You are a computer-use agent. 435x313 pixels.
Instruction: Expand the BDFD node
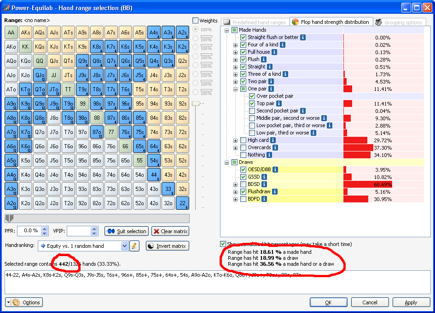(235, 199)
